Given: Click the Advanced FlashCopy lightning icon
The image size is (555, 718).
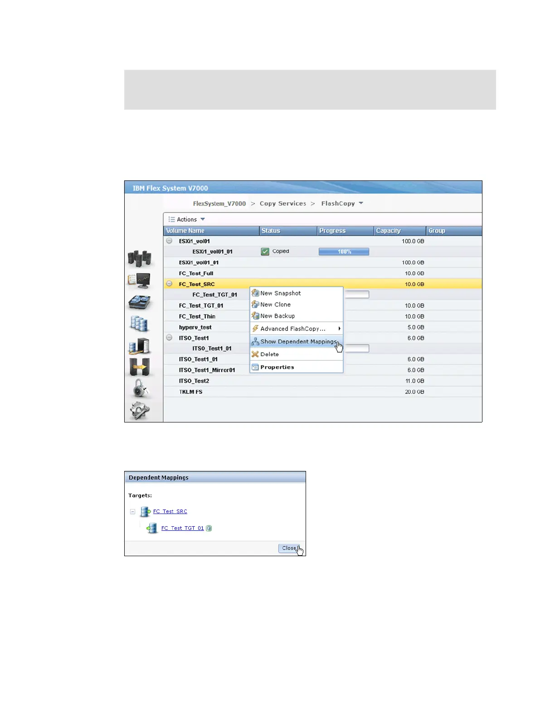Looking at the screenshot, I should pyautogui.click(x=255, y=329).
